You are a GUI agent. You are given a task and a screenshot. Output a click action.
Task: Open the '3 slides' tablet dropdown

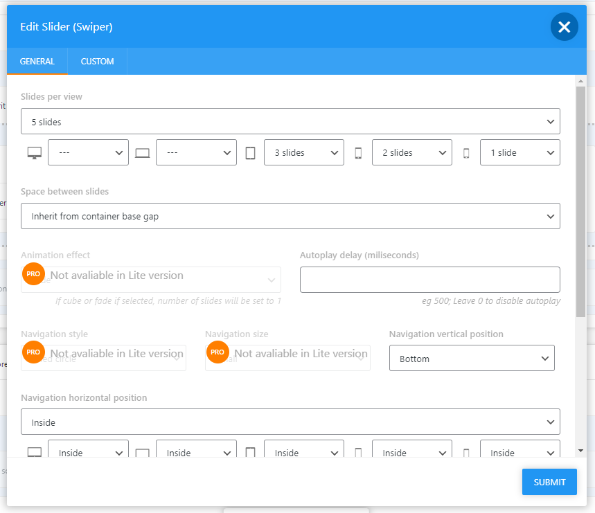pos(304,152)
